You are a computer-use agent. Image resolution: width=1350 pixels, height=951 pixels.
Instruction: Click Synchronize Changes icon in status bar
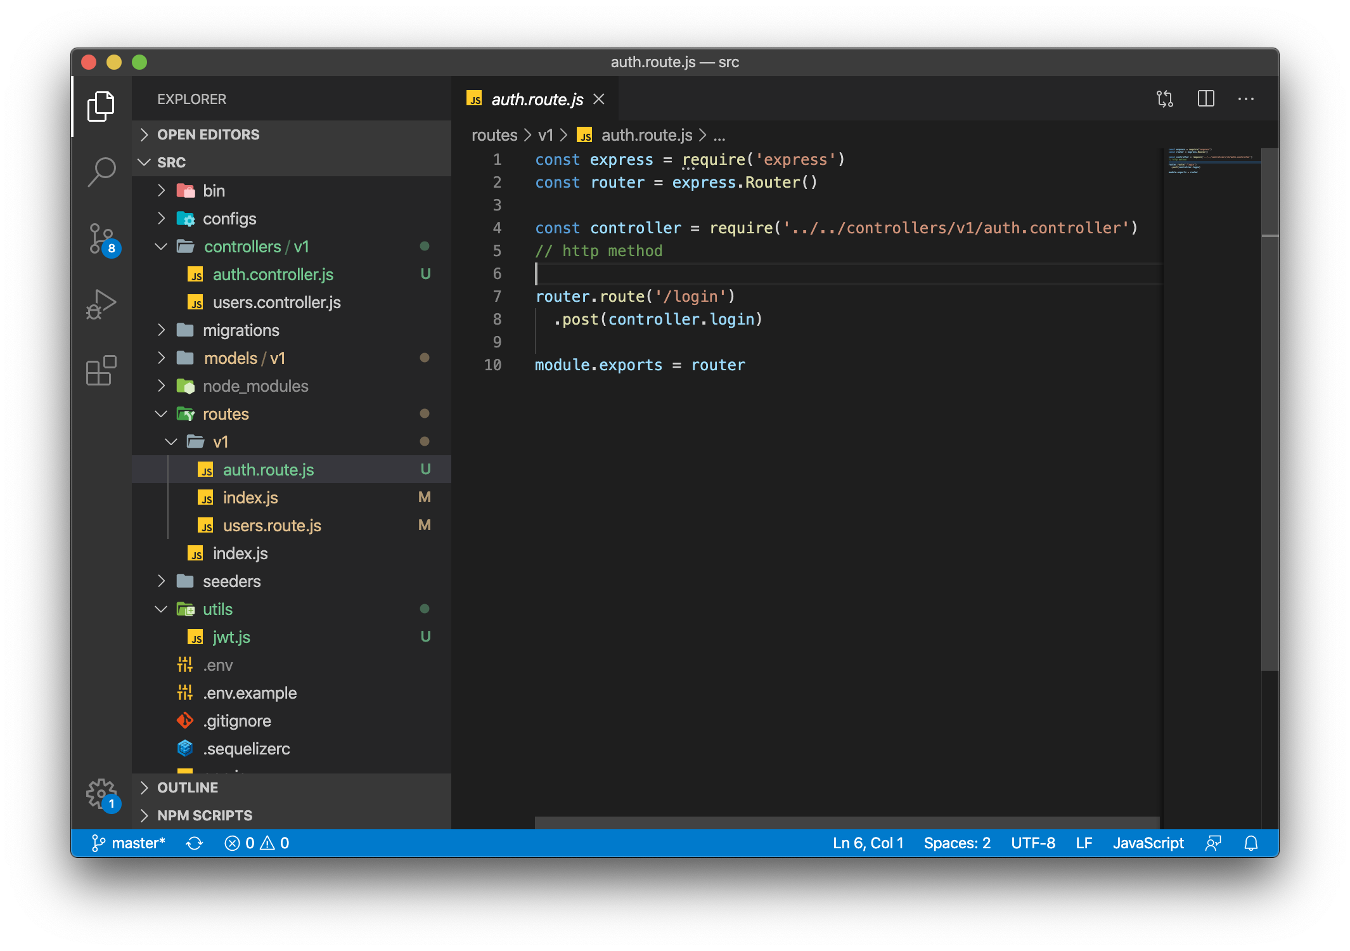click(195, 843)
